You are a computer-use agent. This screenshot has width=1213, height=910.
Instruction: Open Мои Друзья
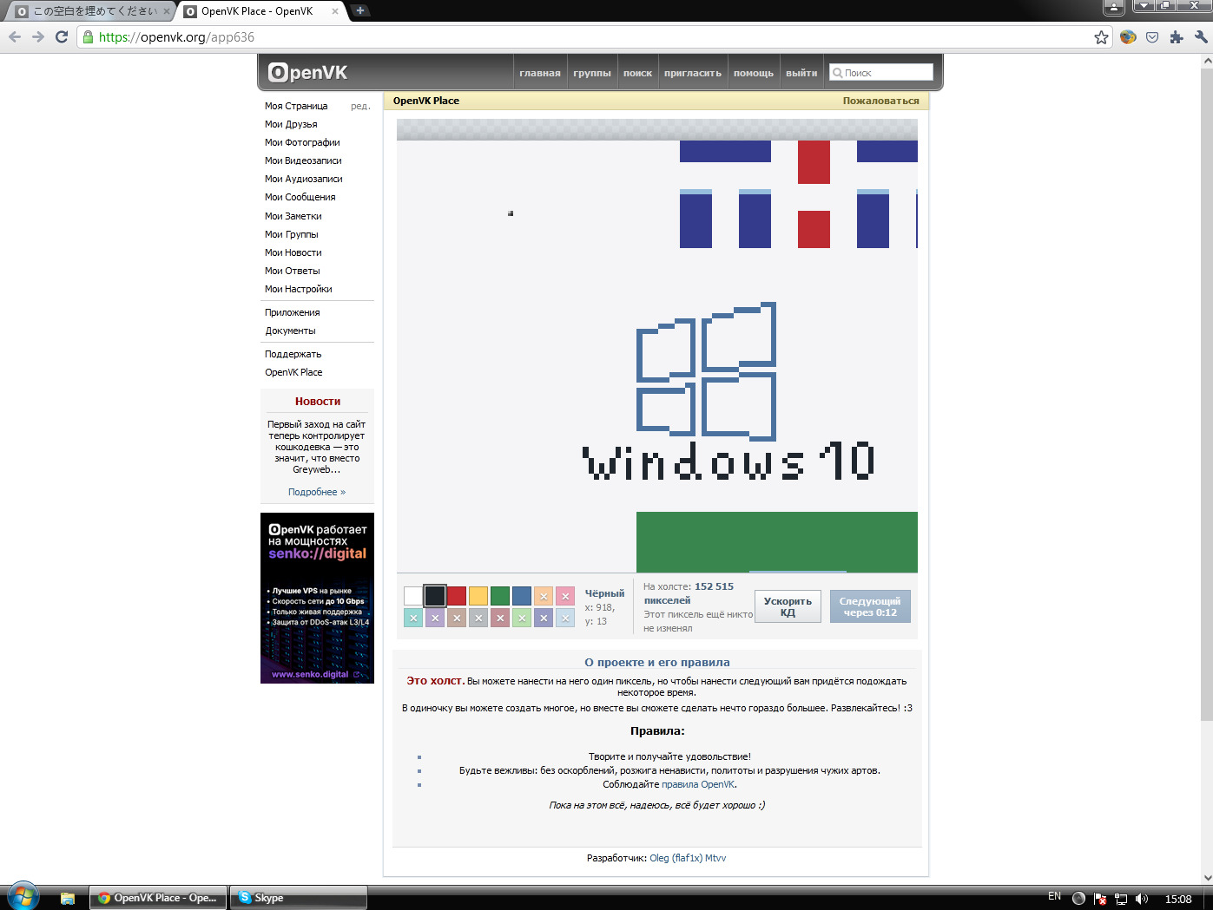pos(291,124)
